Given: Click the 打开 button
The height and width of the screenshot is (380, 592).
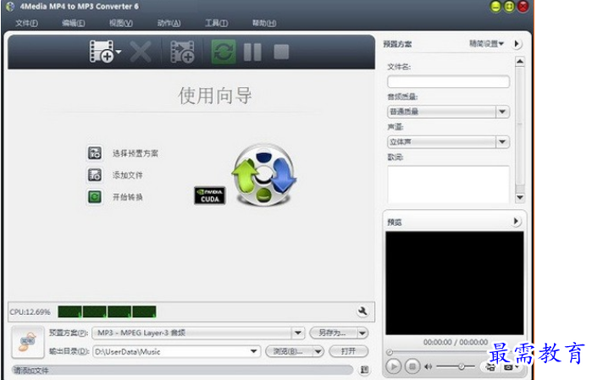Looking at the screenshot, I should point(348,352).
